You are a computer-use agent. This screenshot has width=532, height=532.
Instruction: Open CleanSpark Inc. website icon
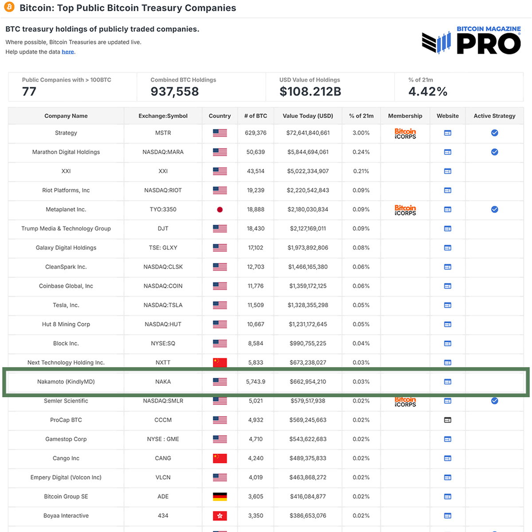(x=448, y=267)
